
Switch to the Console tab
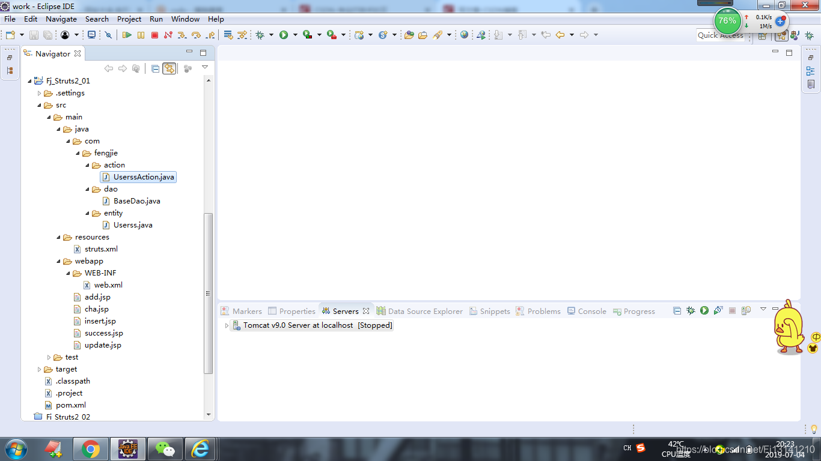click(x=587, y=311)
